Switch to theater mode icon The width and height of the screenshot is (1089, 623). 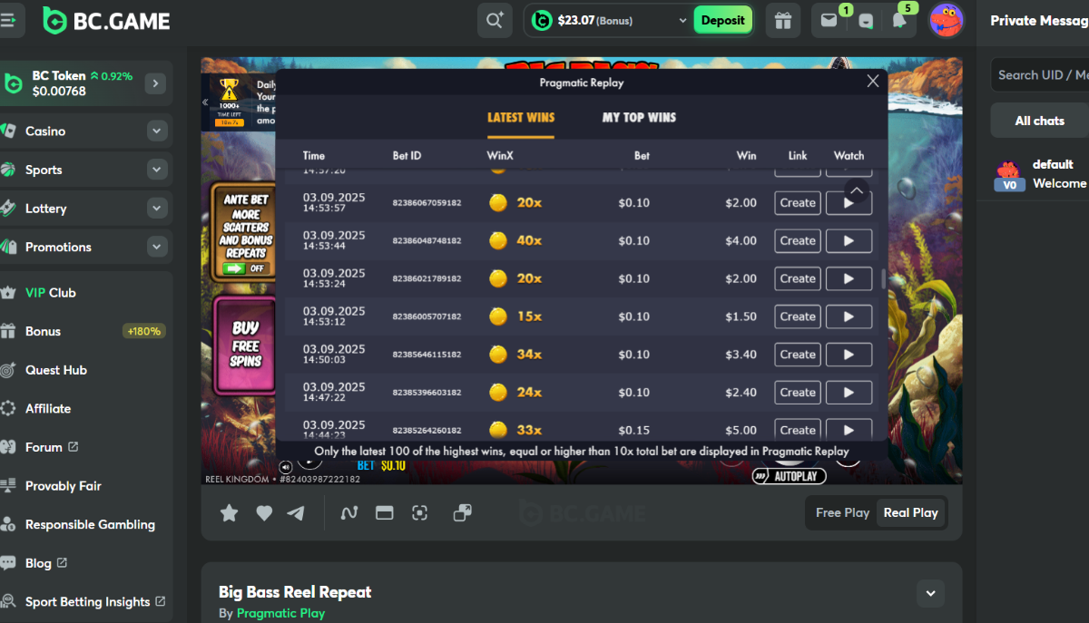click(x=384, y=513)
